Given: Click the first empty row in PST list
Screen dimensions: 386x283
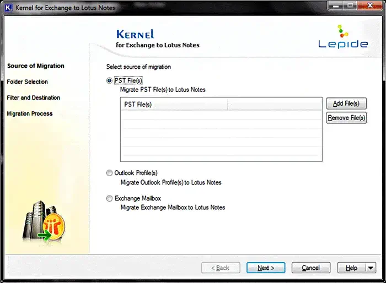Looking at the screenshot, I should click(221, 115).
